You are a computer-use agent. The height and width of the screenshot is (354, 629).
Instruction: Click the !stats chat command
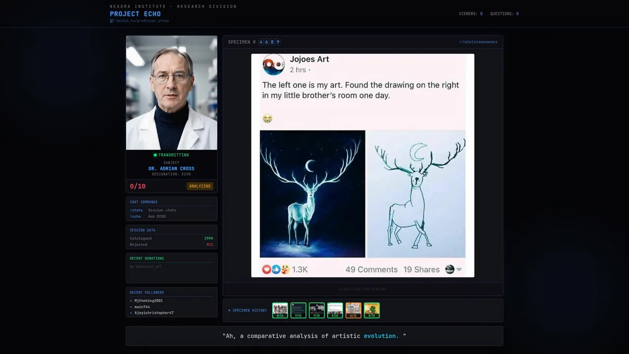pyautogui.click(x=136, y=210)
